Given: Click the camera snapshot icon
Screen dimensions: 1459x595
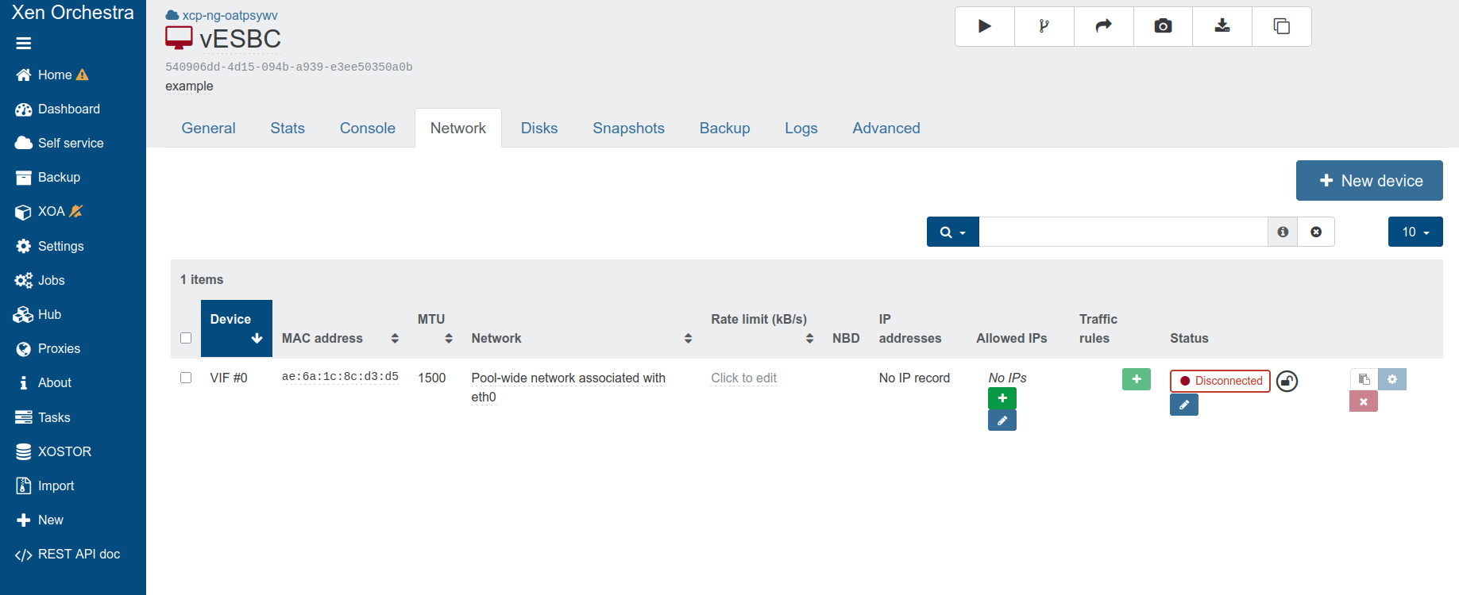Looking at the screenshot, I should pos(1163,26).
